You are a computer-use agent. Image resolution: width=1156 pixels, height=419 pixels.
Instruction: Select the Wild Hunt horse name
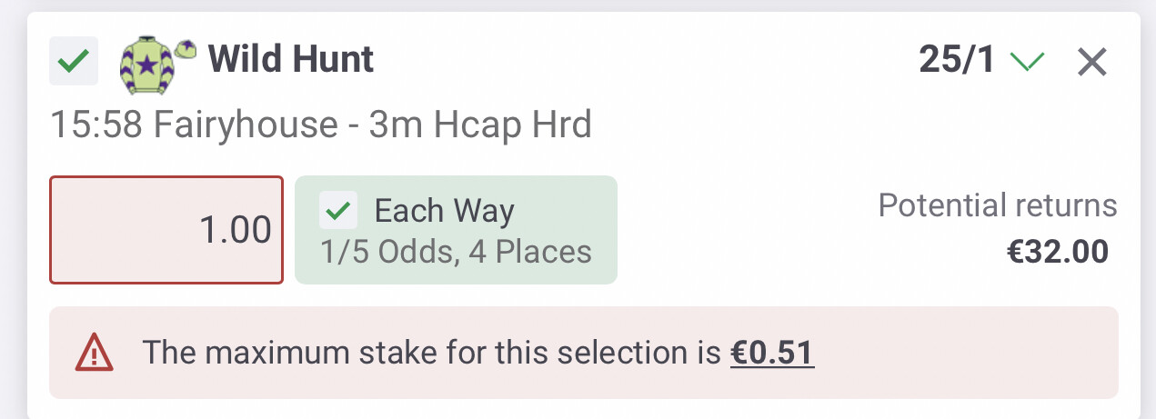tap(291, 60)
